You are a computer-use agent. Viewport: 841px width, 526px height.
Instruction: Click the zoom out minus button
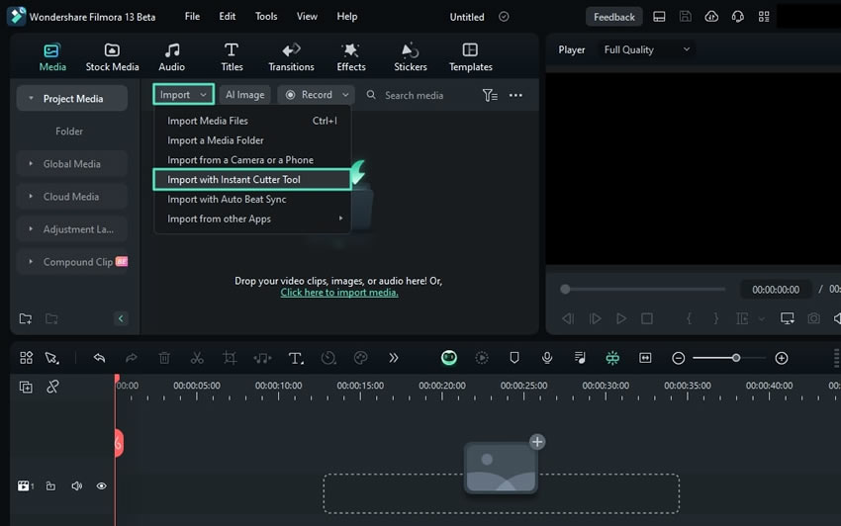point(678,358)
